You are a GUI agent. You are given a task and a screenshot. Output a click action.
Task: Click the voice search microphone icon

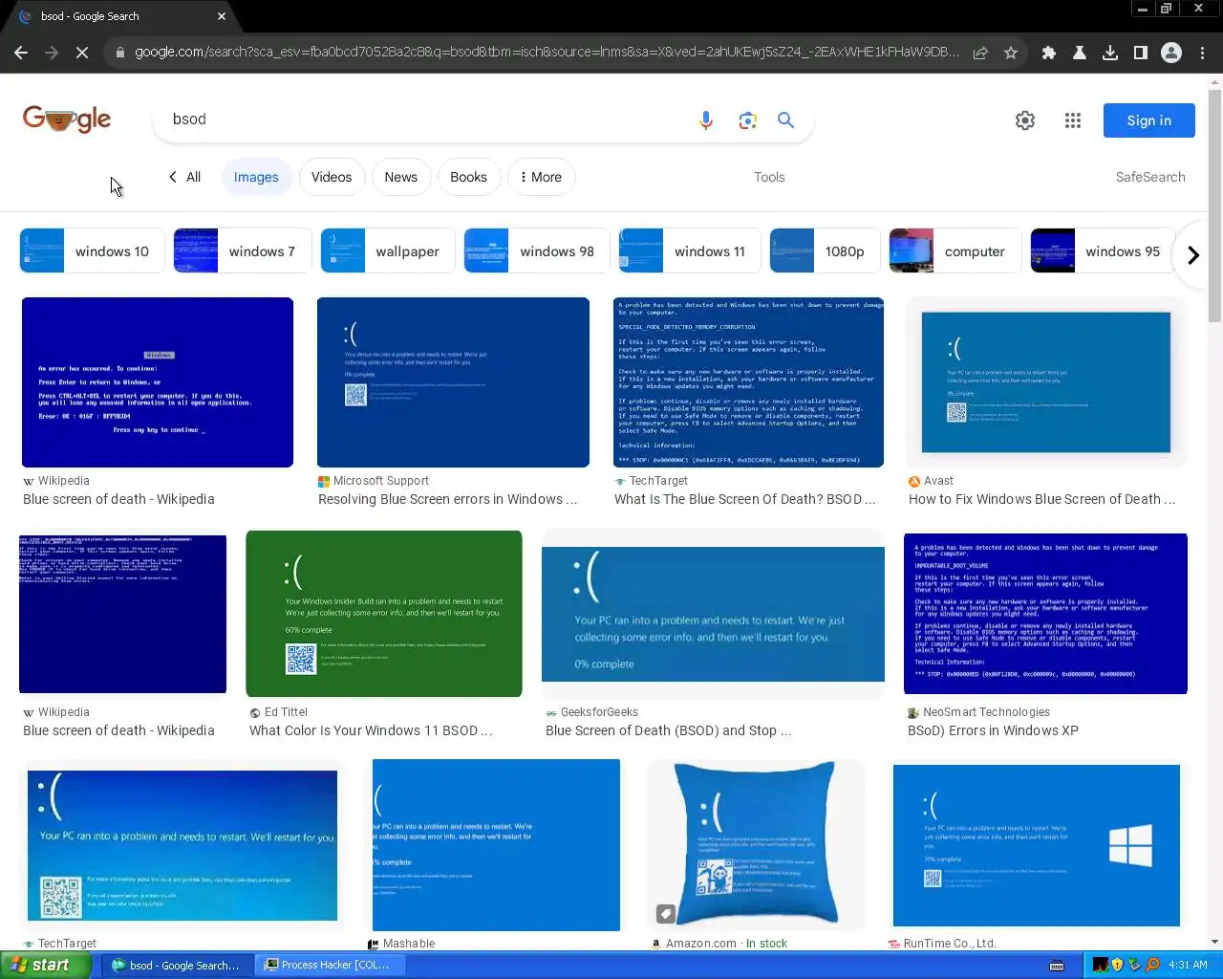(x=706, y=120)
